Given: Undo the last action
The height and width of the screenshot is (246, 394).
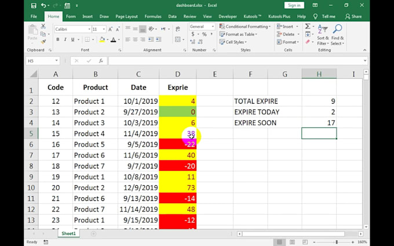Looking at the screenshot, I should [x=43, y=5].
